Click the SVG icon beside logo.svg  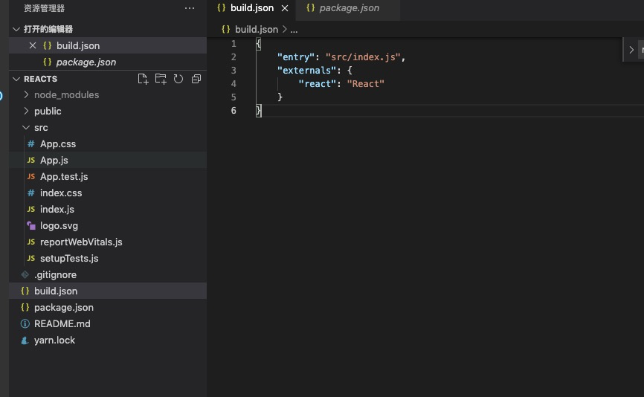(30, 225)
